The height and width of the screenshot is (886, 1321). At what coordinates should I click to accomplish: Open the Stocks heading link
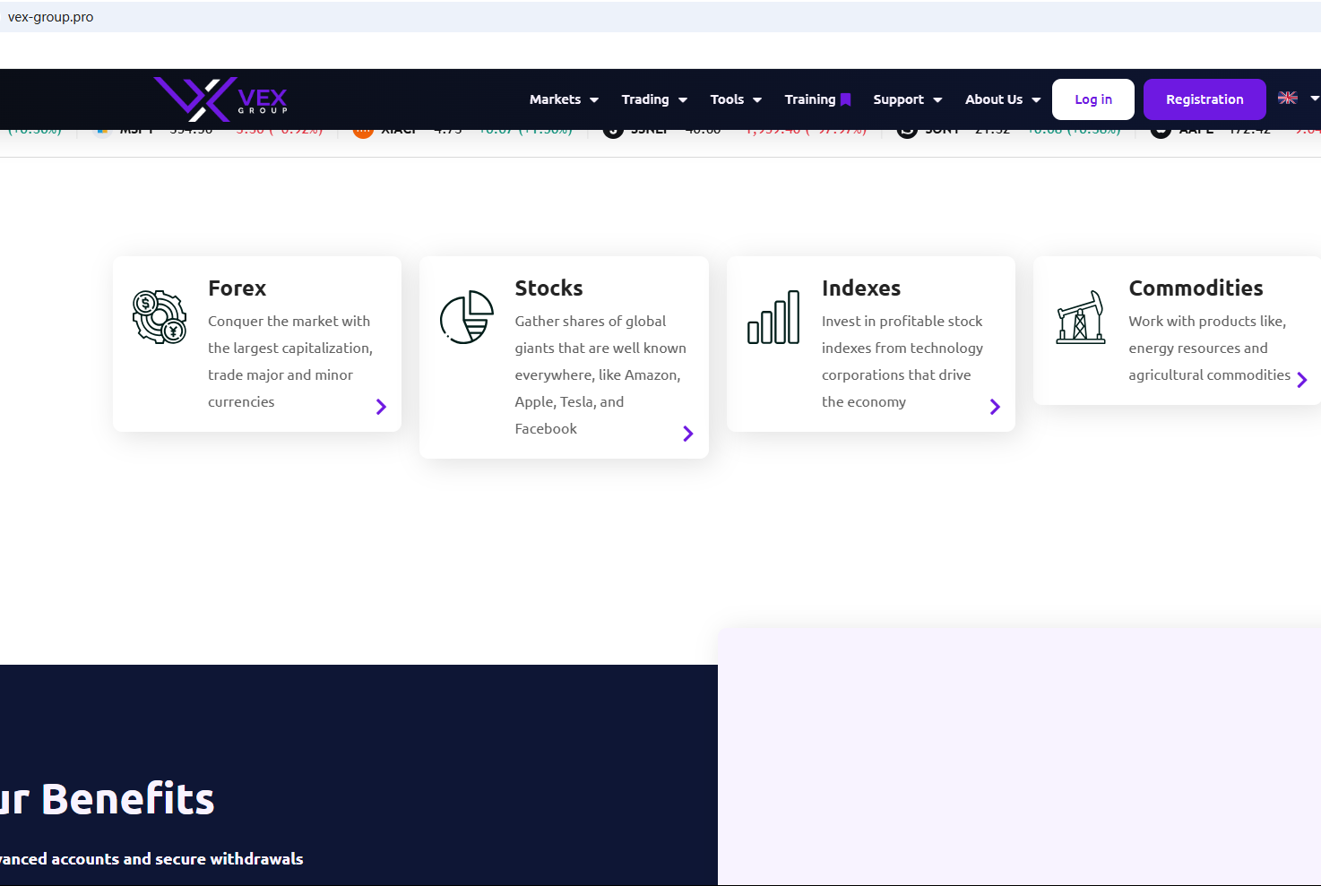click(x=548, y=288)
